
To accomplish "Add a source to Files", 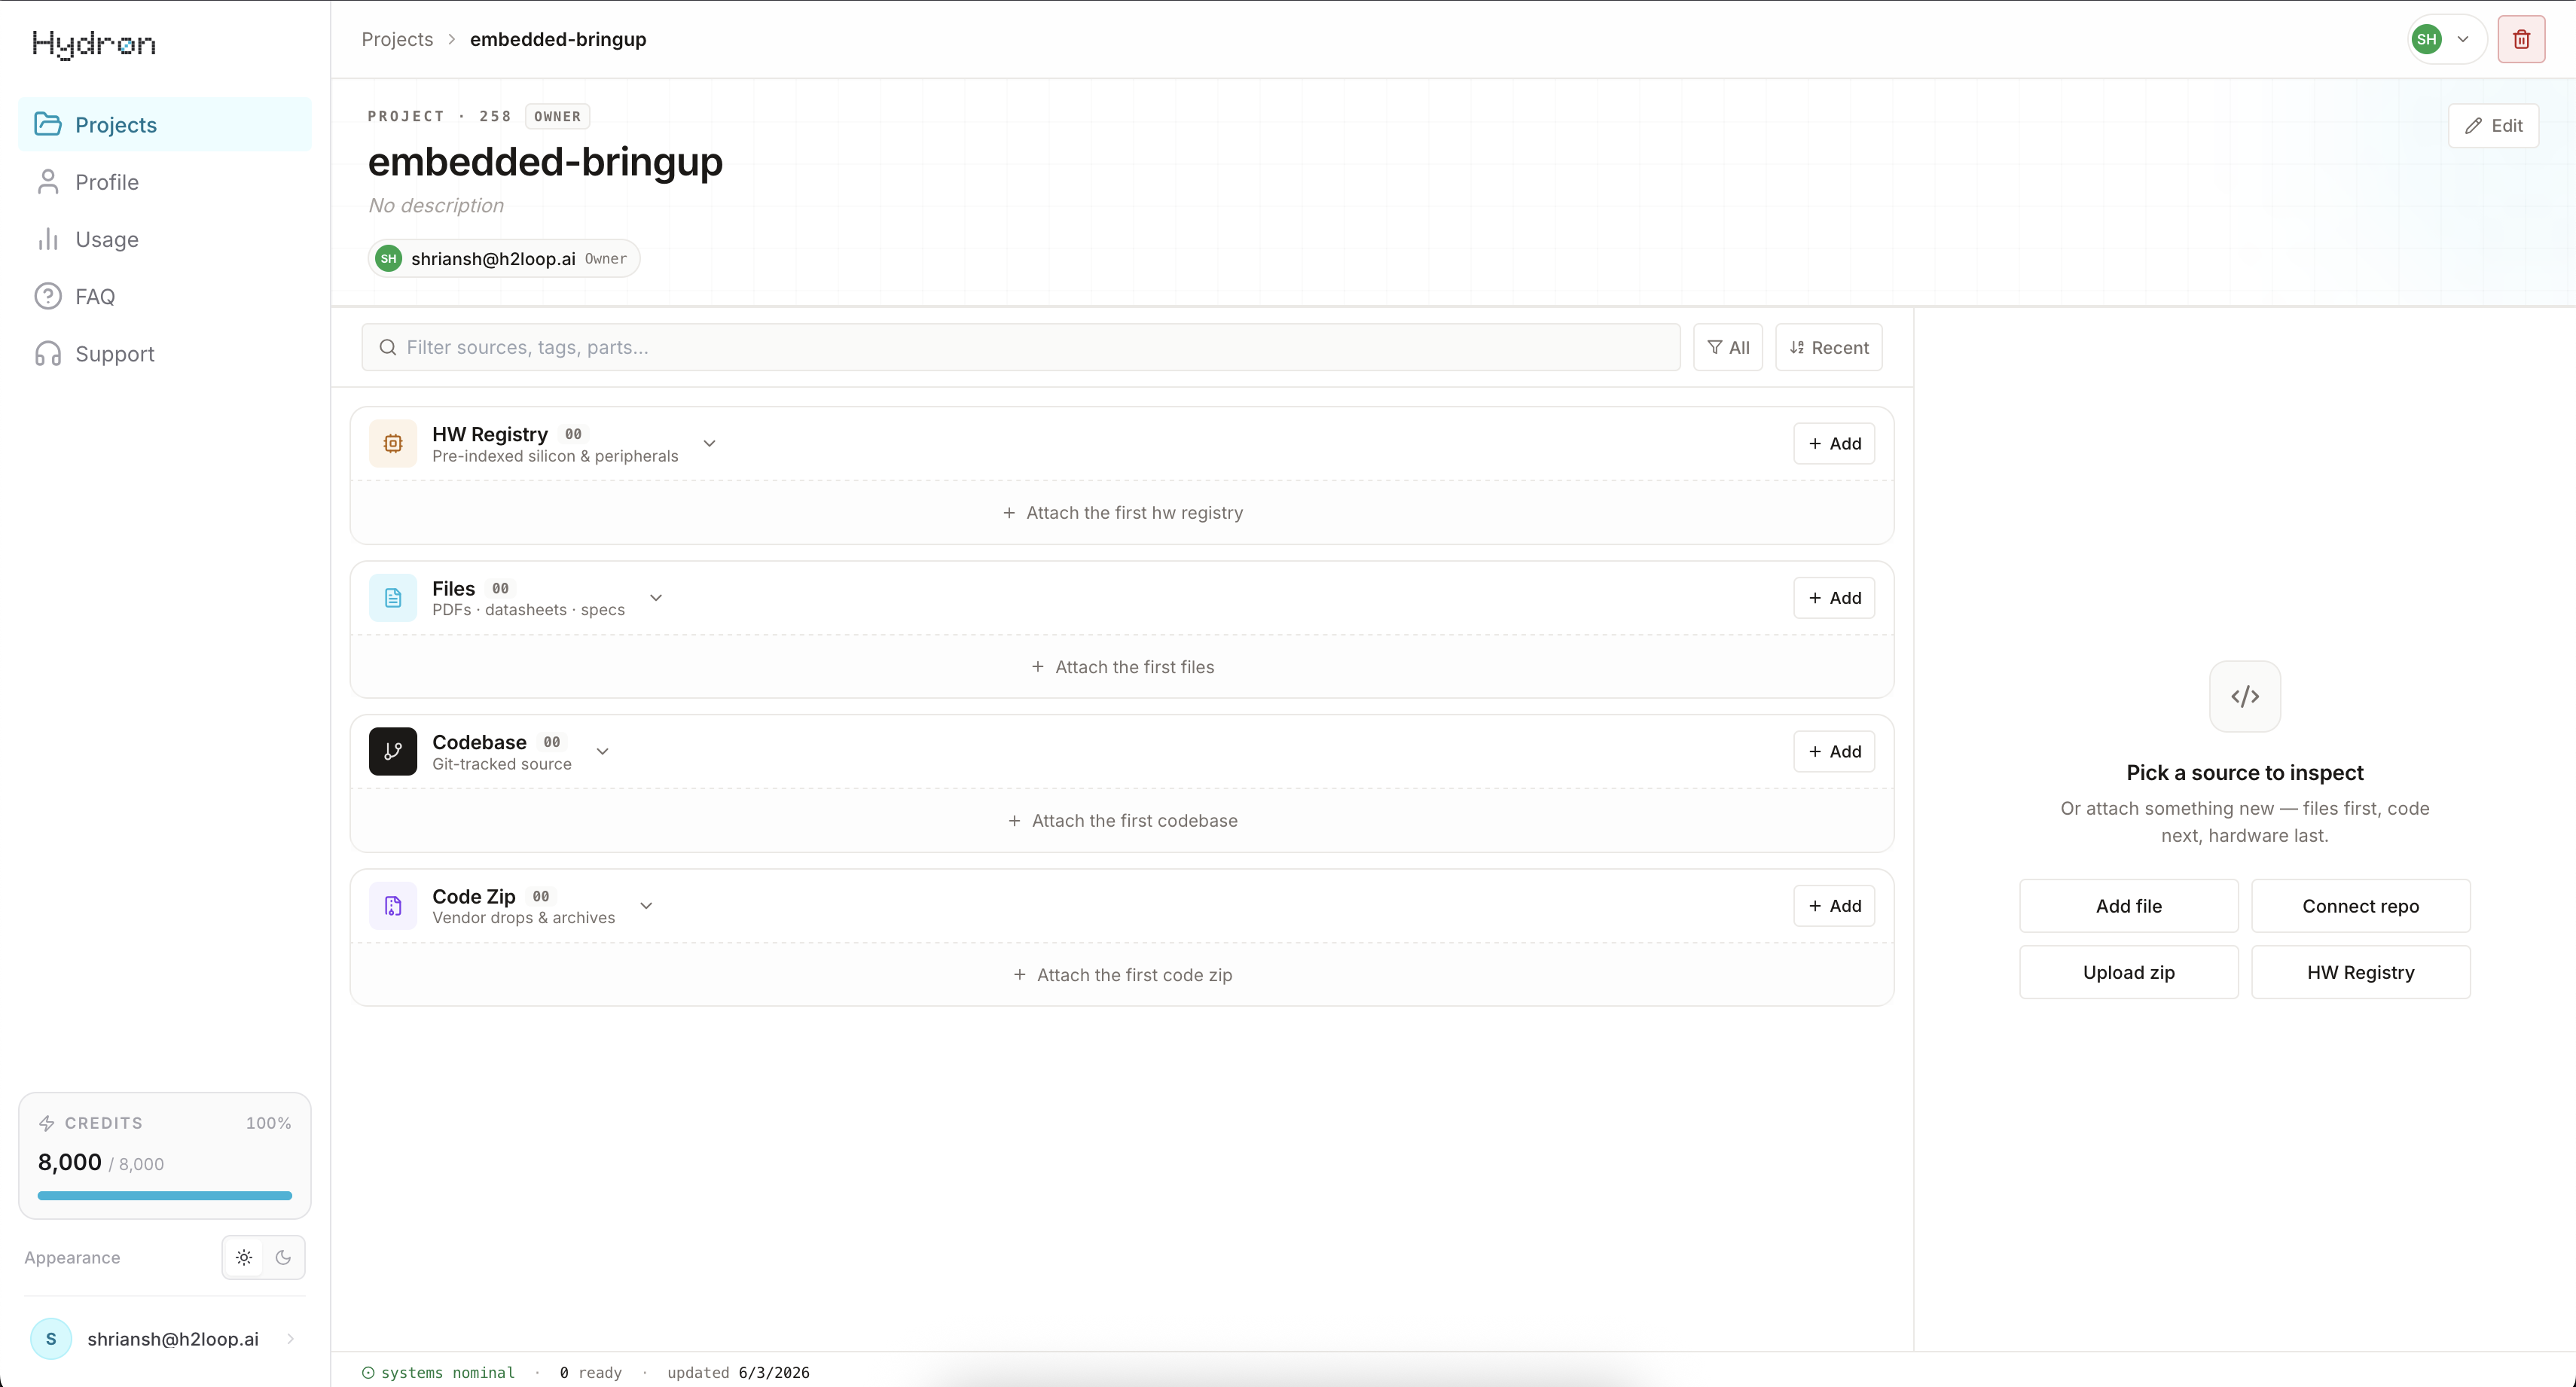I will [1834, 597].
